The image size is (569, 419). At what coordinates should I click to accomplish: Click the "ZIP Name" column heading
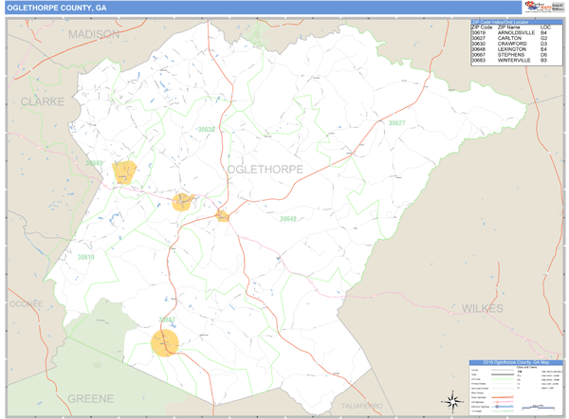pos(508,27)
